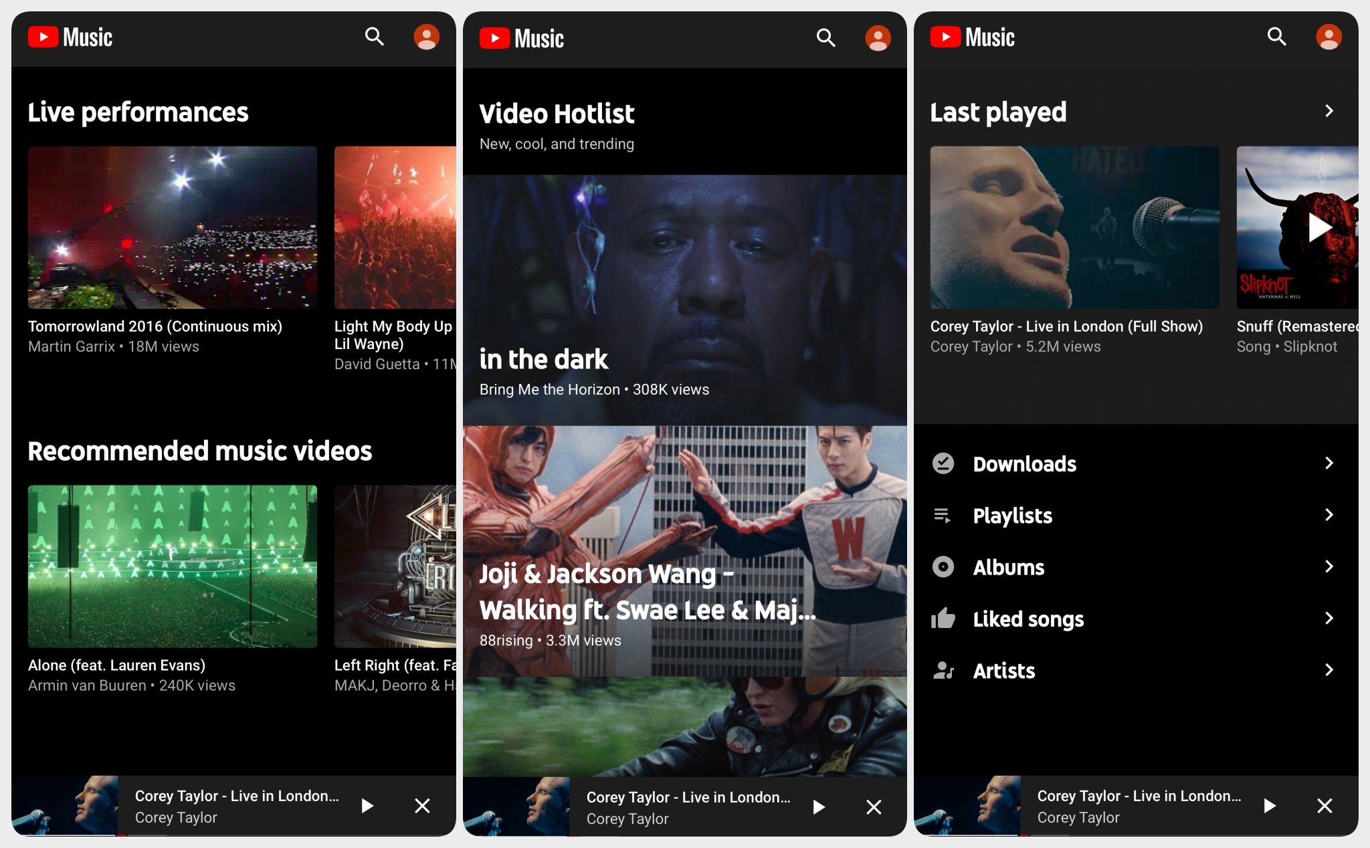The image size is (1370, 848).
Task: Expand Albums via its chevron
Action: (x=1329, y=566)
